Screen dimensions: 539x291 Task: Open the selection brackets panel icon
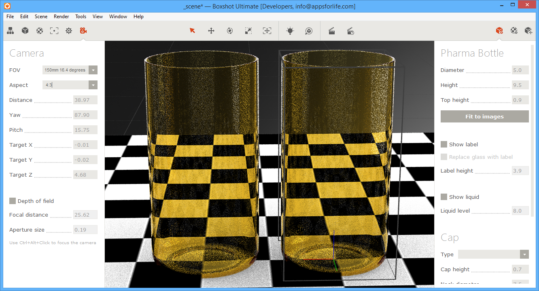coord(54,31)
